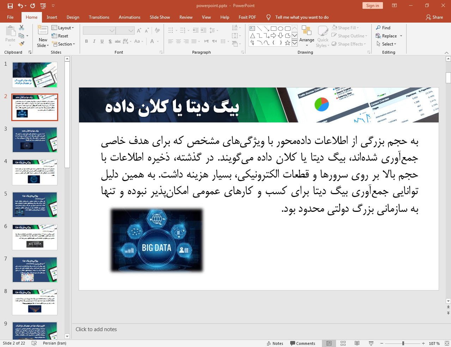The width and height of the screenshot is (451, 347).
Task: Enable center text alignment
Action: 178,41
